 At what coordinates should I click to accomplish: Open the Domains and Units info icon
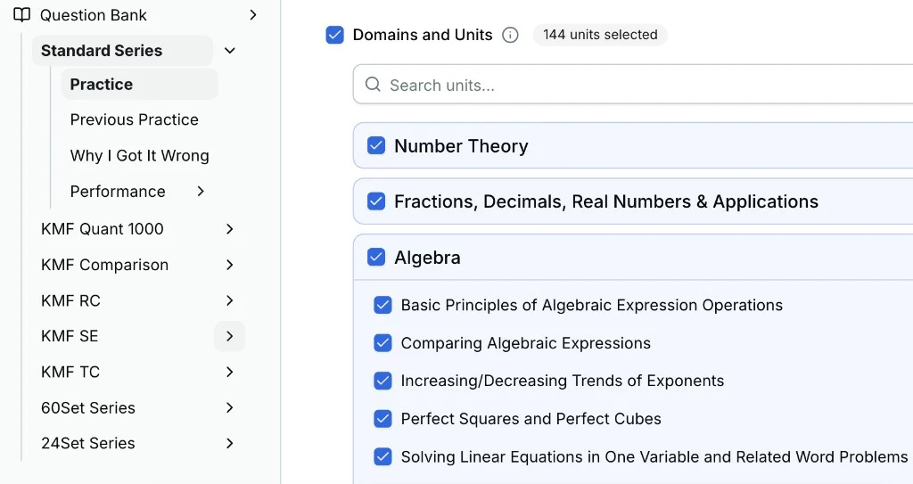coord(510,35)
